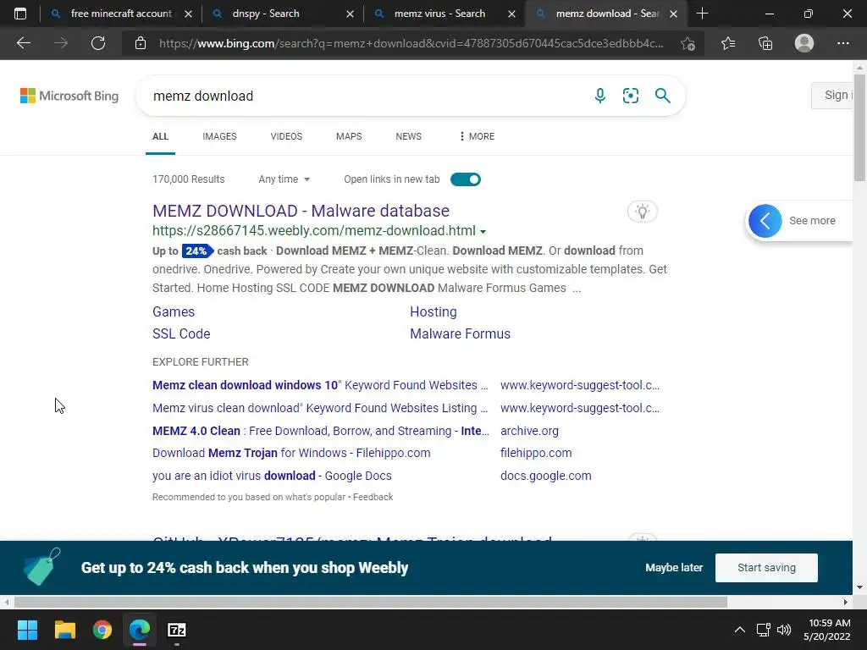Open the Malware Formus sitelink
The height and width of the screenshot is (650, 867).
460,333
